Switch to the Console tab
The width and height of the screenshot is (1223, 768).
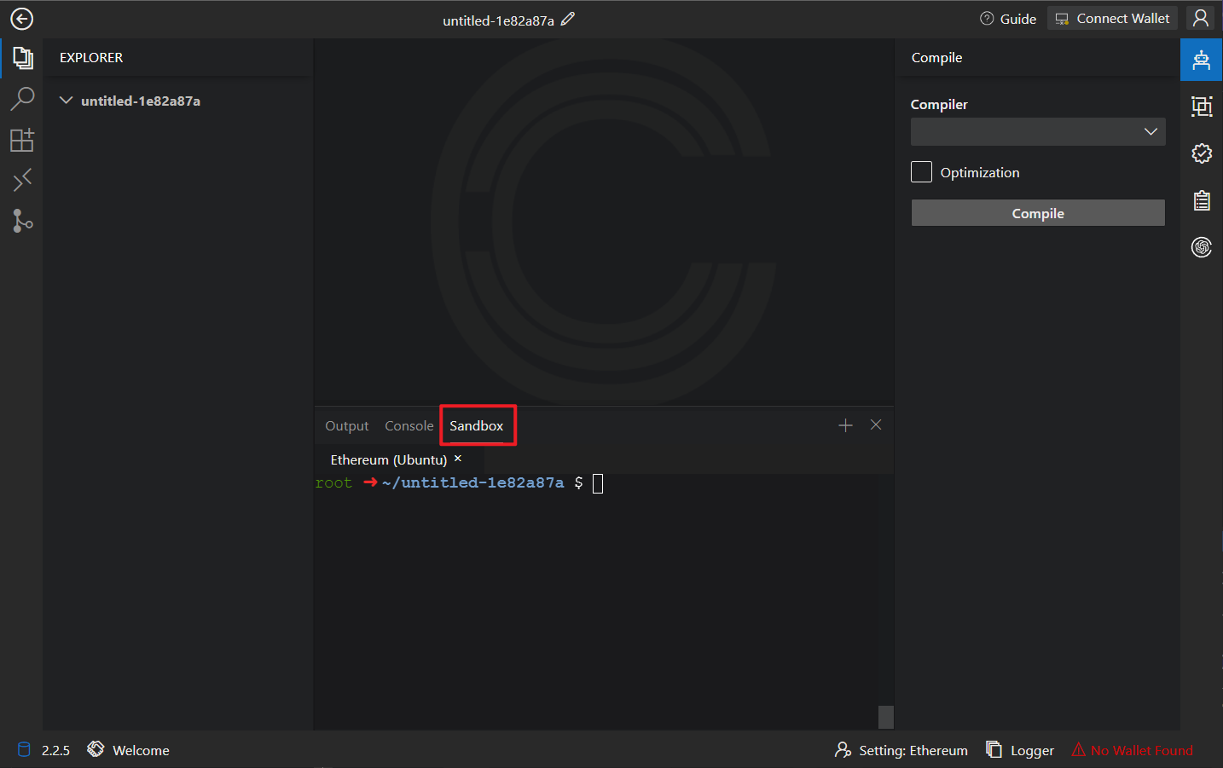[409, 426]
